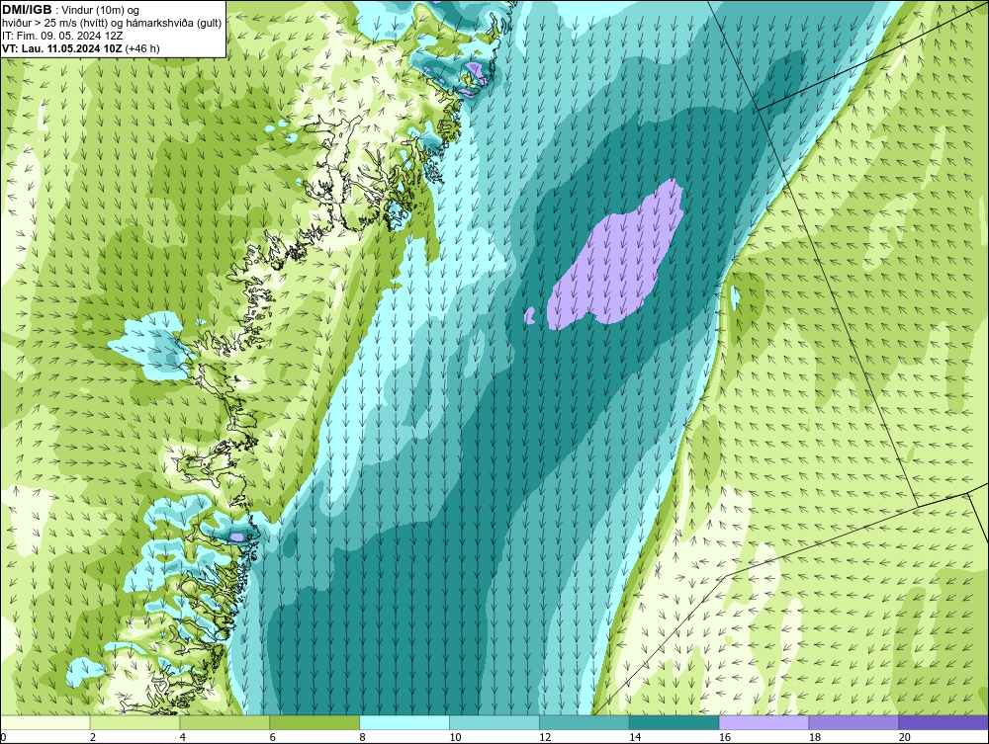Viewport: 989px width, 744px height.
Task: Click the legend tick label '10'
Action: point(455,737)
